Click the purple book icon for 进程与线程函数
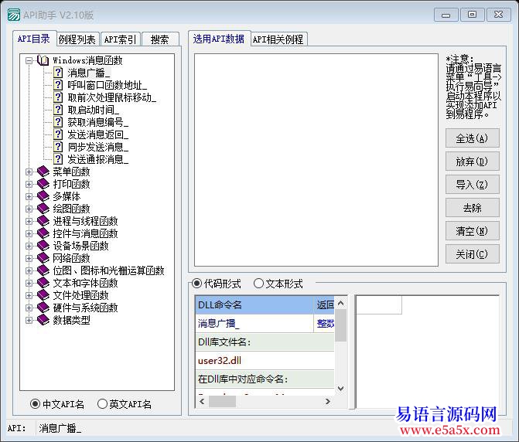 tap(43, 221)
